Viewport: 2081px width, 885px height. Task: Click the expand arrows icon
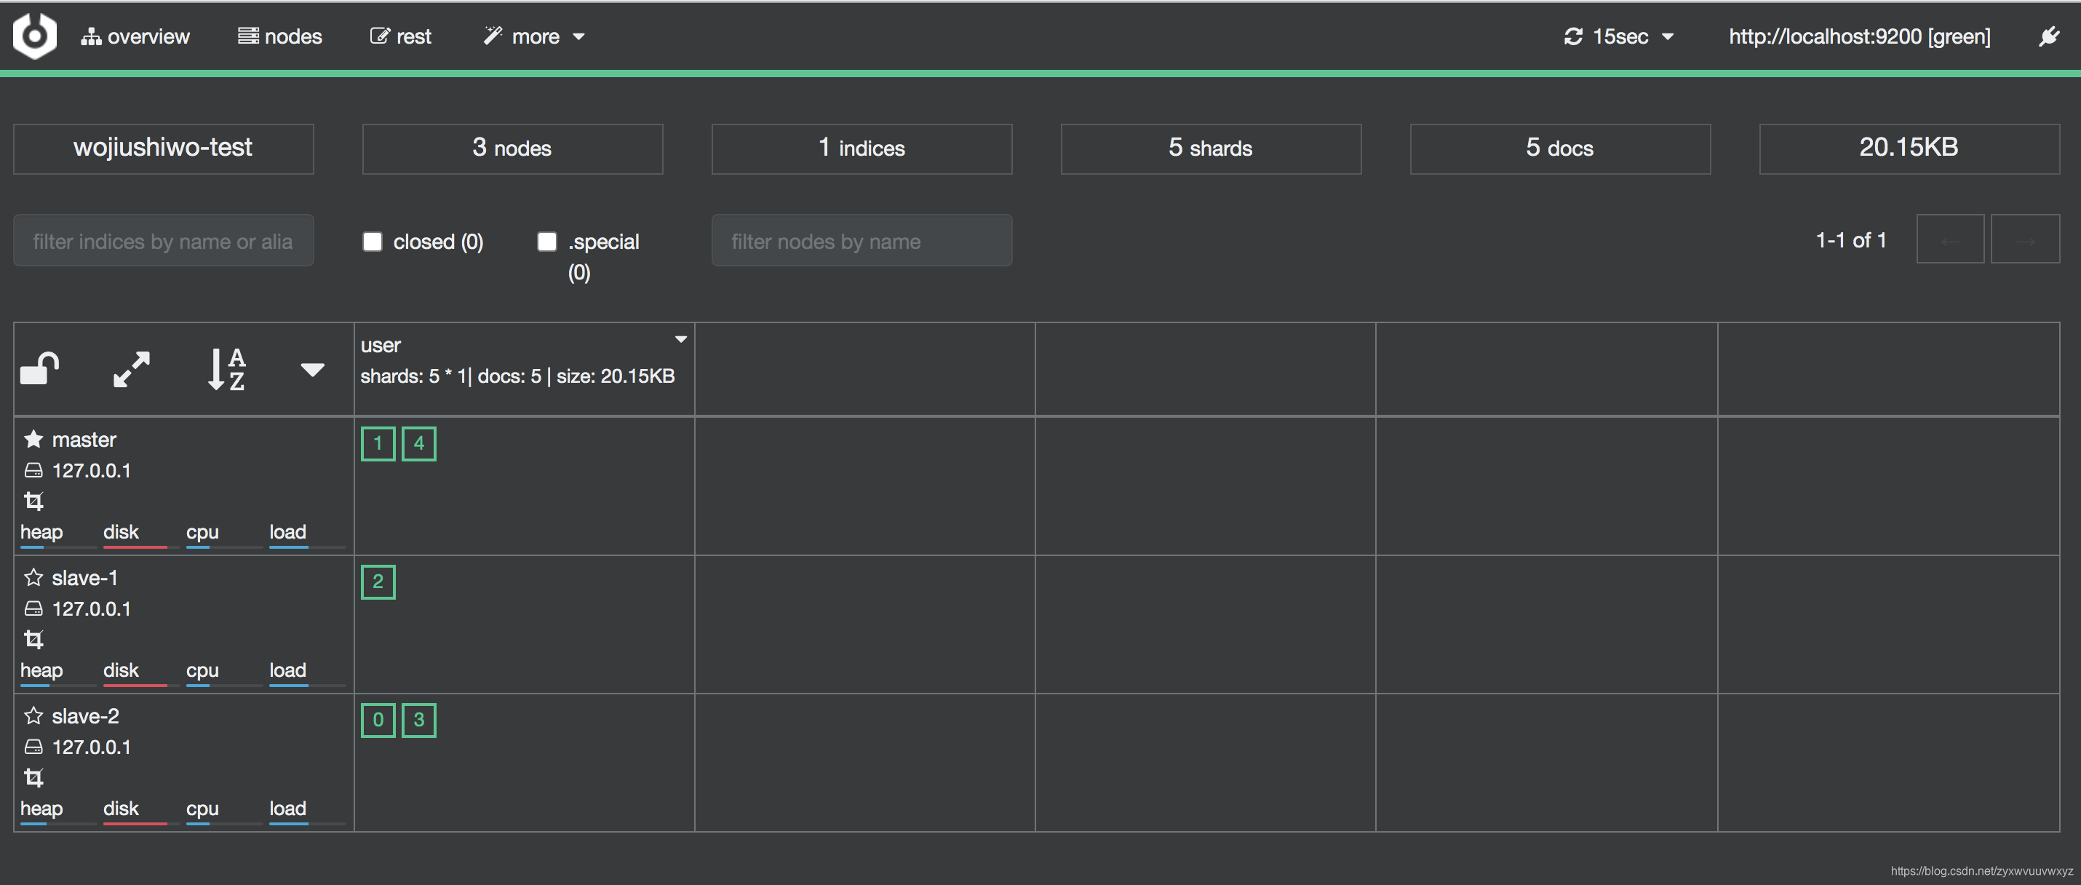(131, 369)
